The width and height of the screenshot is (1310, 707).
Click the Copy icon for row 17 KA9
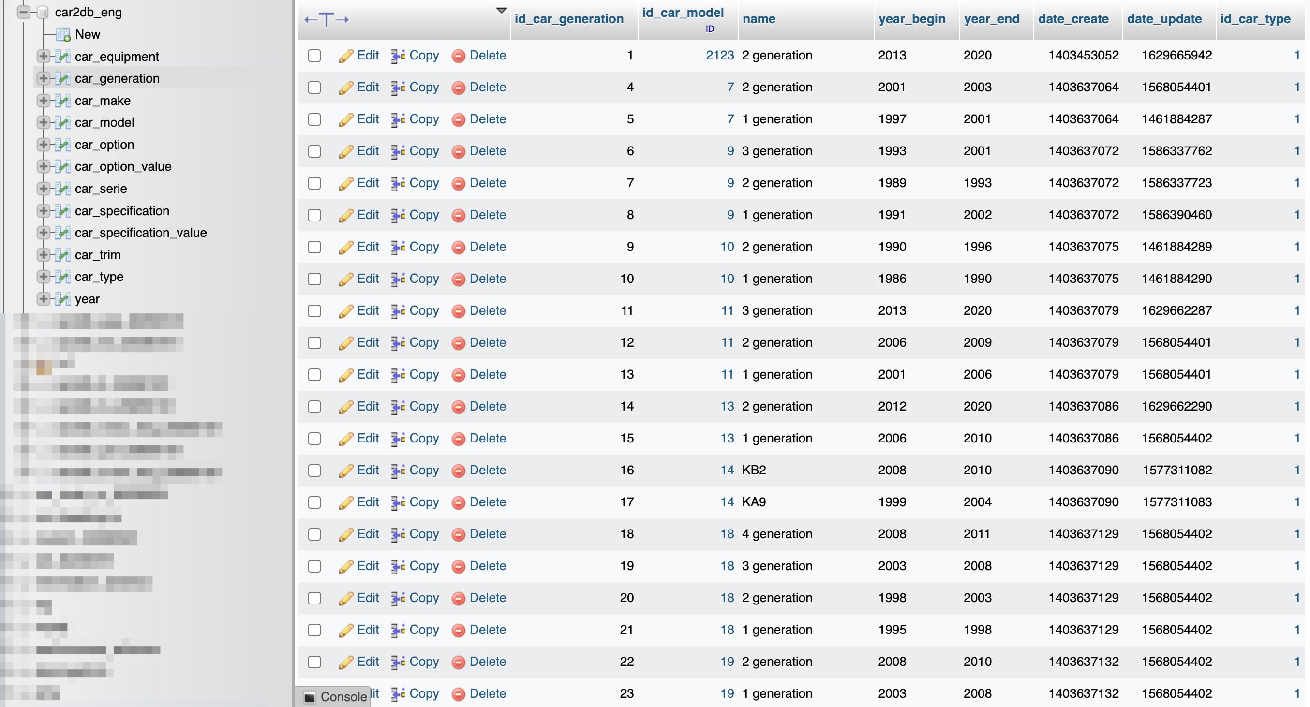(x=398, y=502)
